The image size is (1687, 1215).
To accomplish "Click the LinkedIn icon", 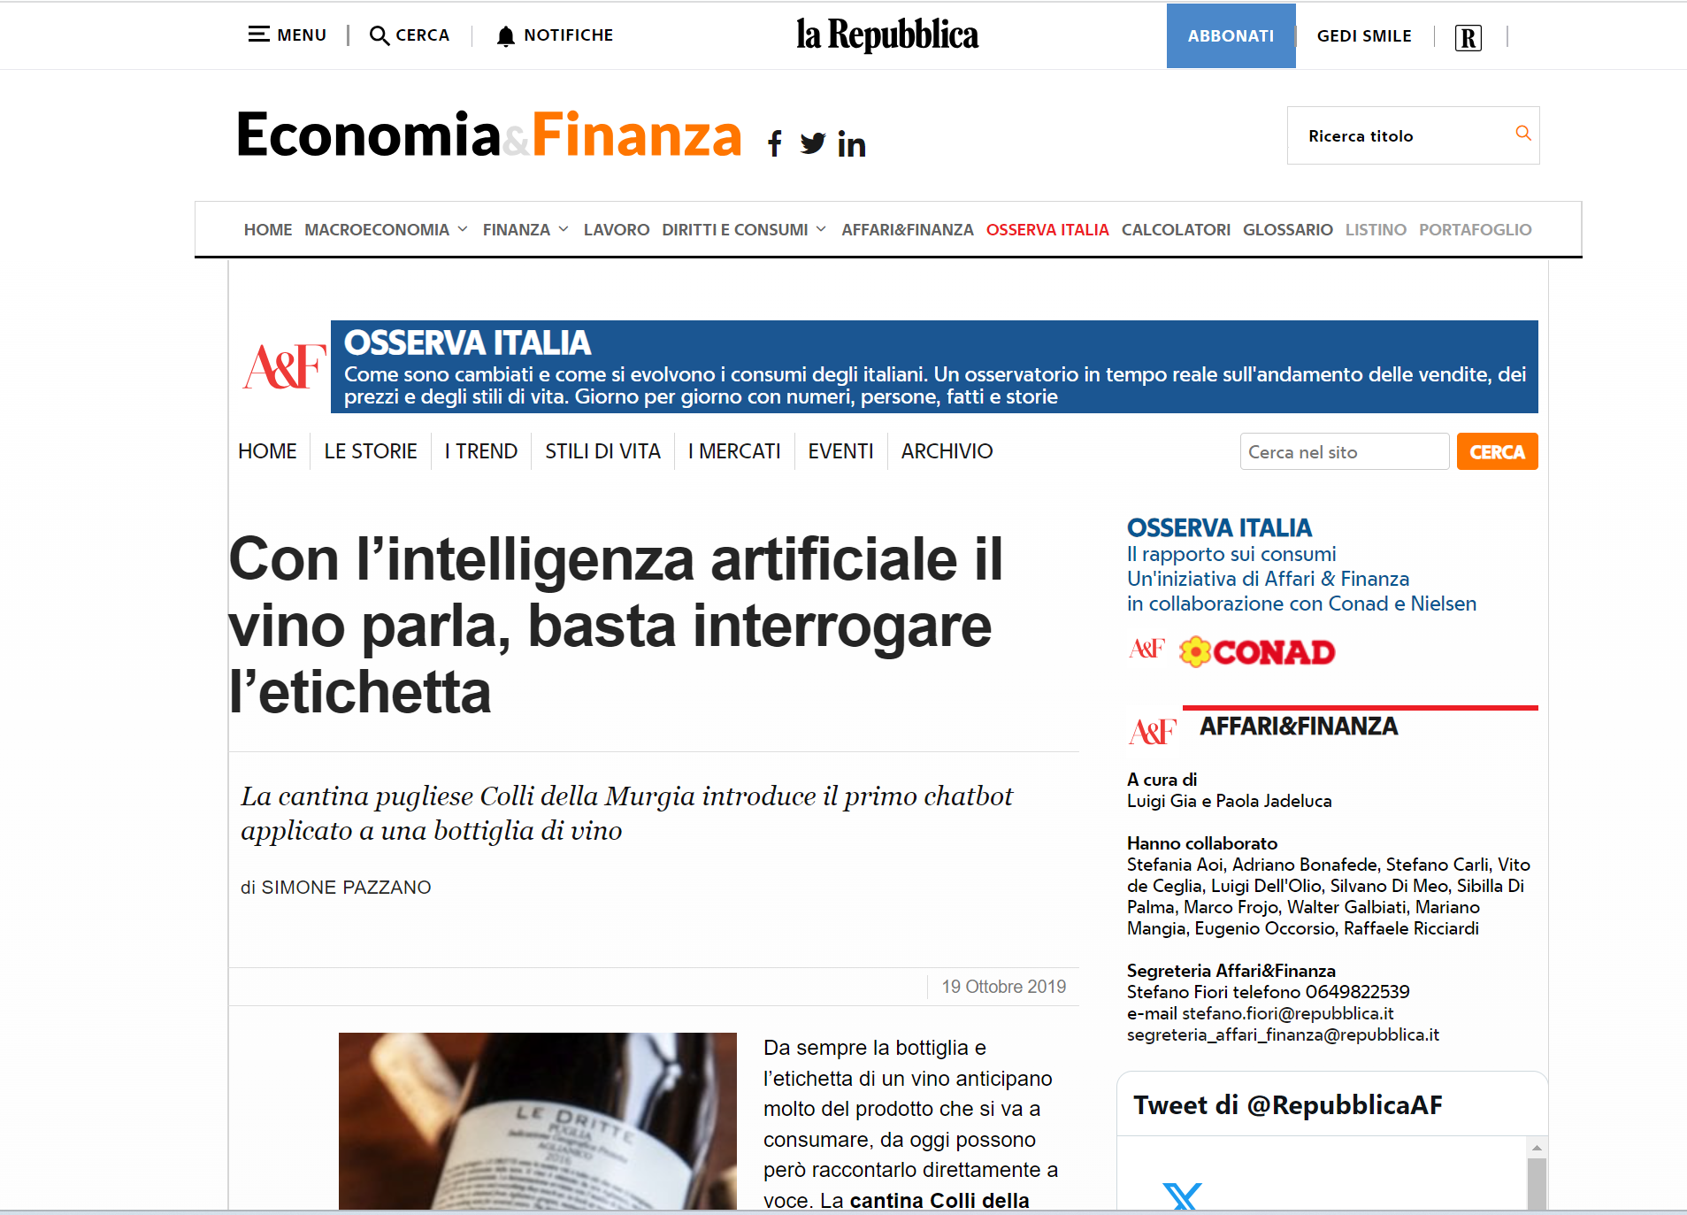I will (x=851, y=143).
